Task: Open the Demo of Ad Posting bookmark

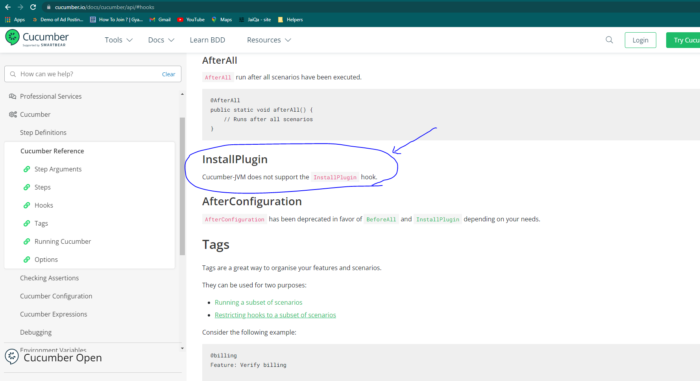Action: point(58,20)
